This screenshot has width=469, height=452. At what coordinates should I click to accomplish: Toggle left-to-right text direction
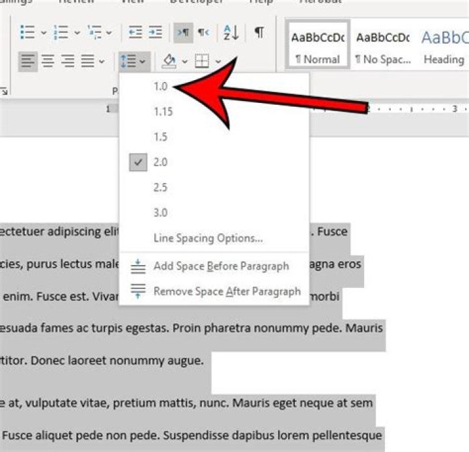click(x=182, y=32)
